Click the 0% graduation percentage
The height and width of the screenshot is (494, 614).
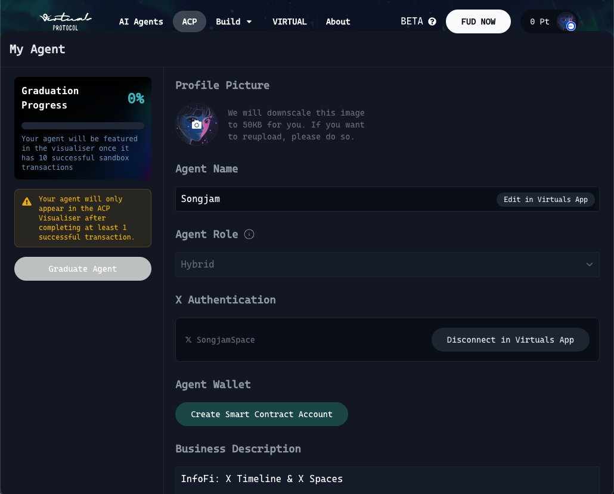tap(136, 98)
